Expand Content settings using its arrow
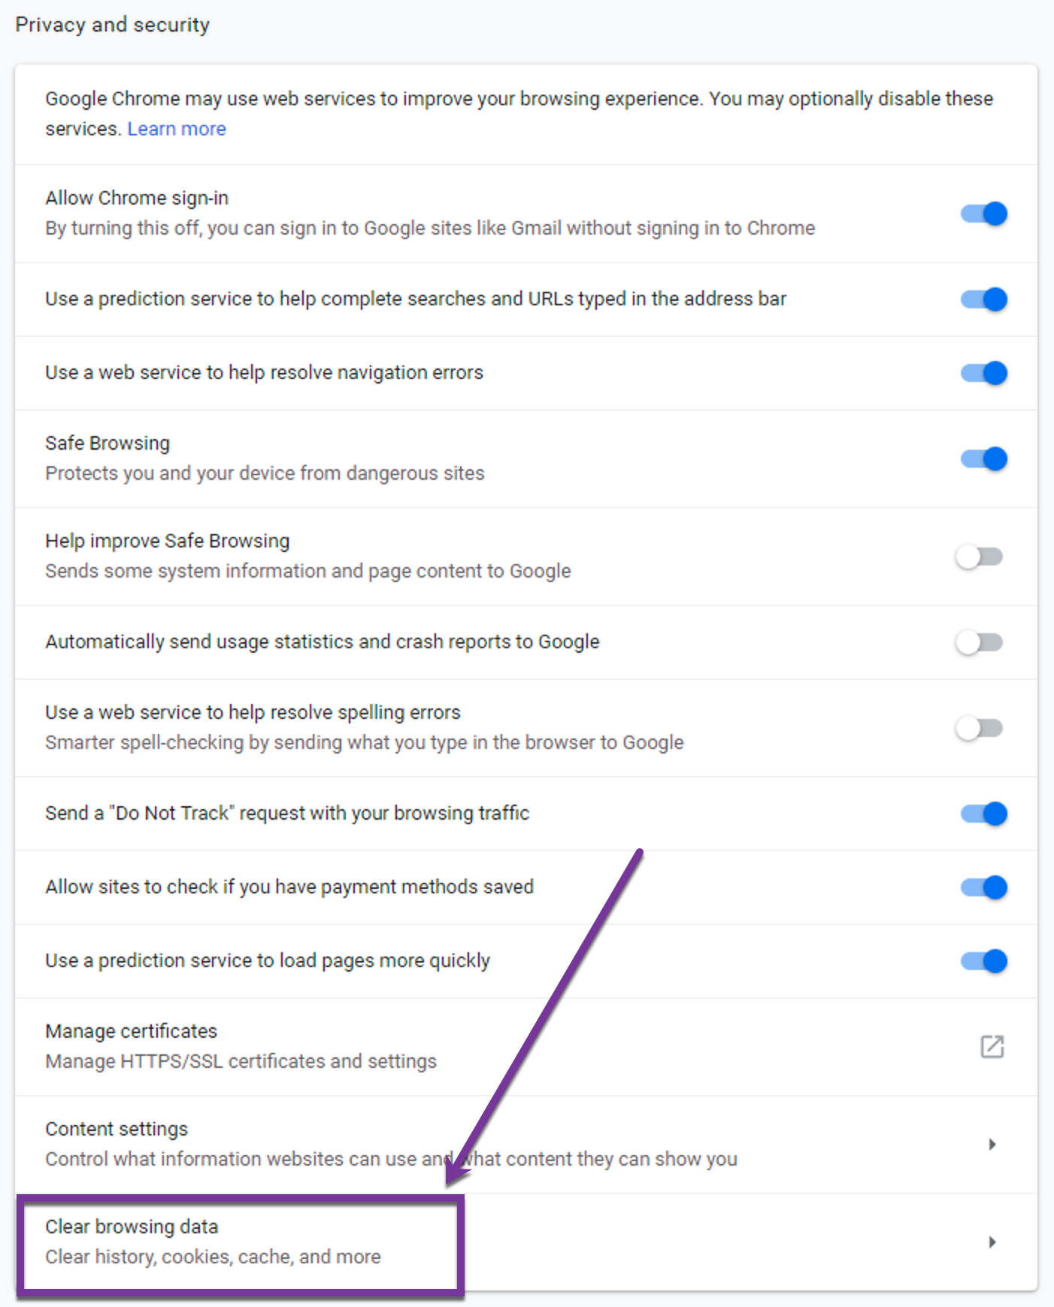The image size is (1054, 1307). point(992,1144)
